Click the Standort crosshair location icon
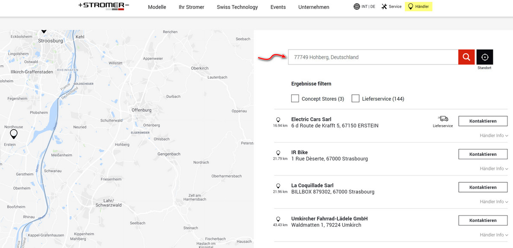 point(484,57)
